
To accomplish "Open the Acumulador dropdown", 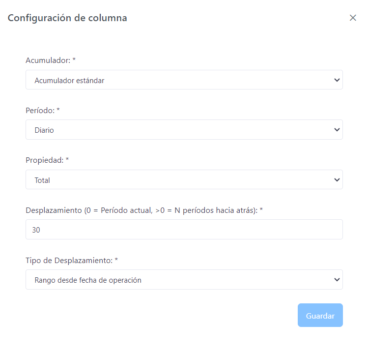I will tap(184, 80).
